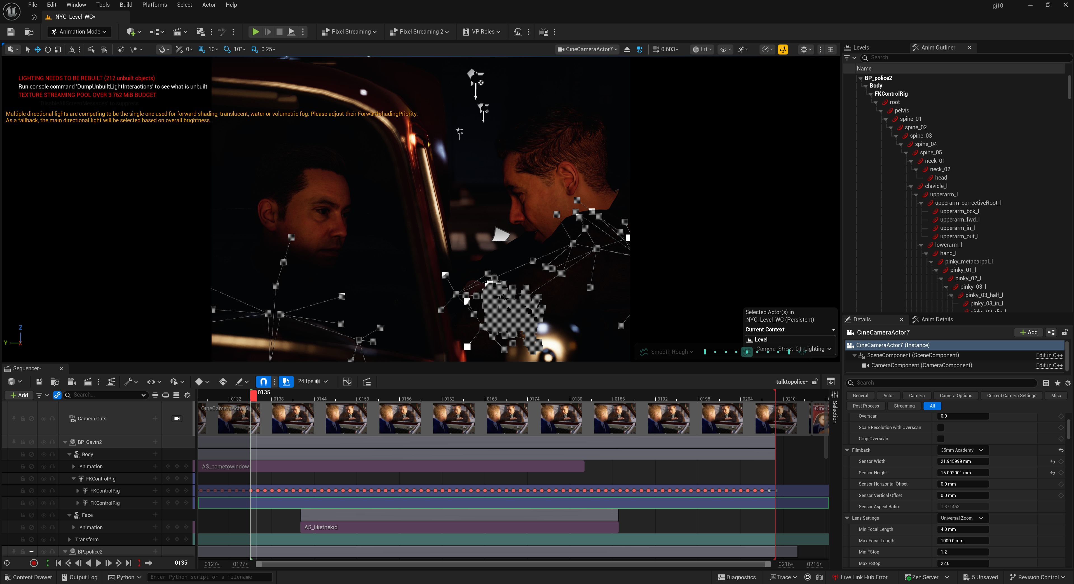Open the Universal Zoom lens preset dropdown

point(962,518)
